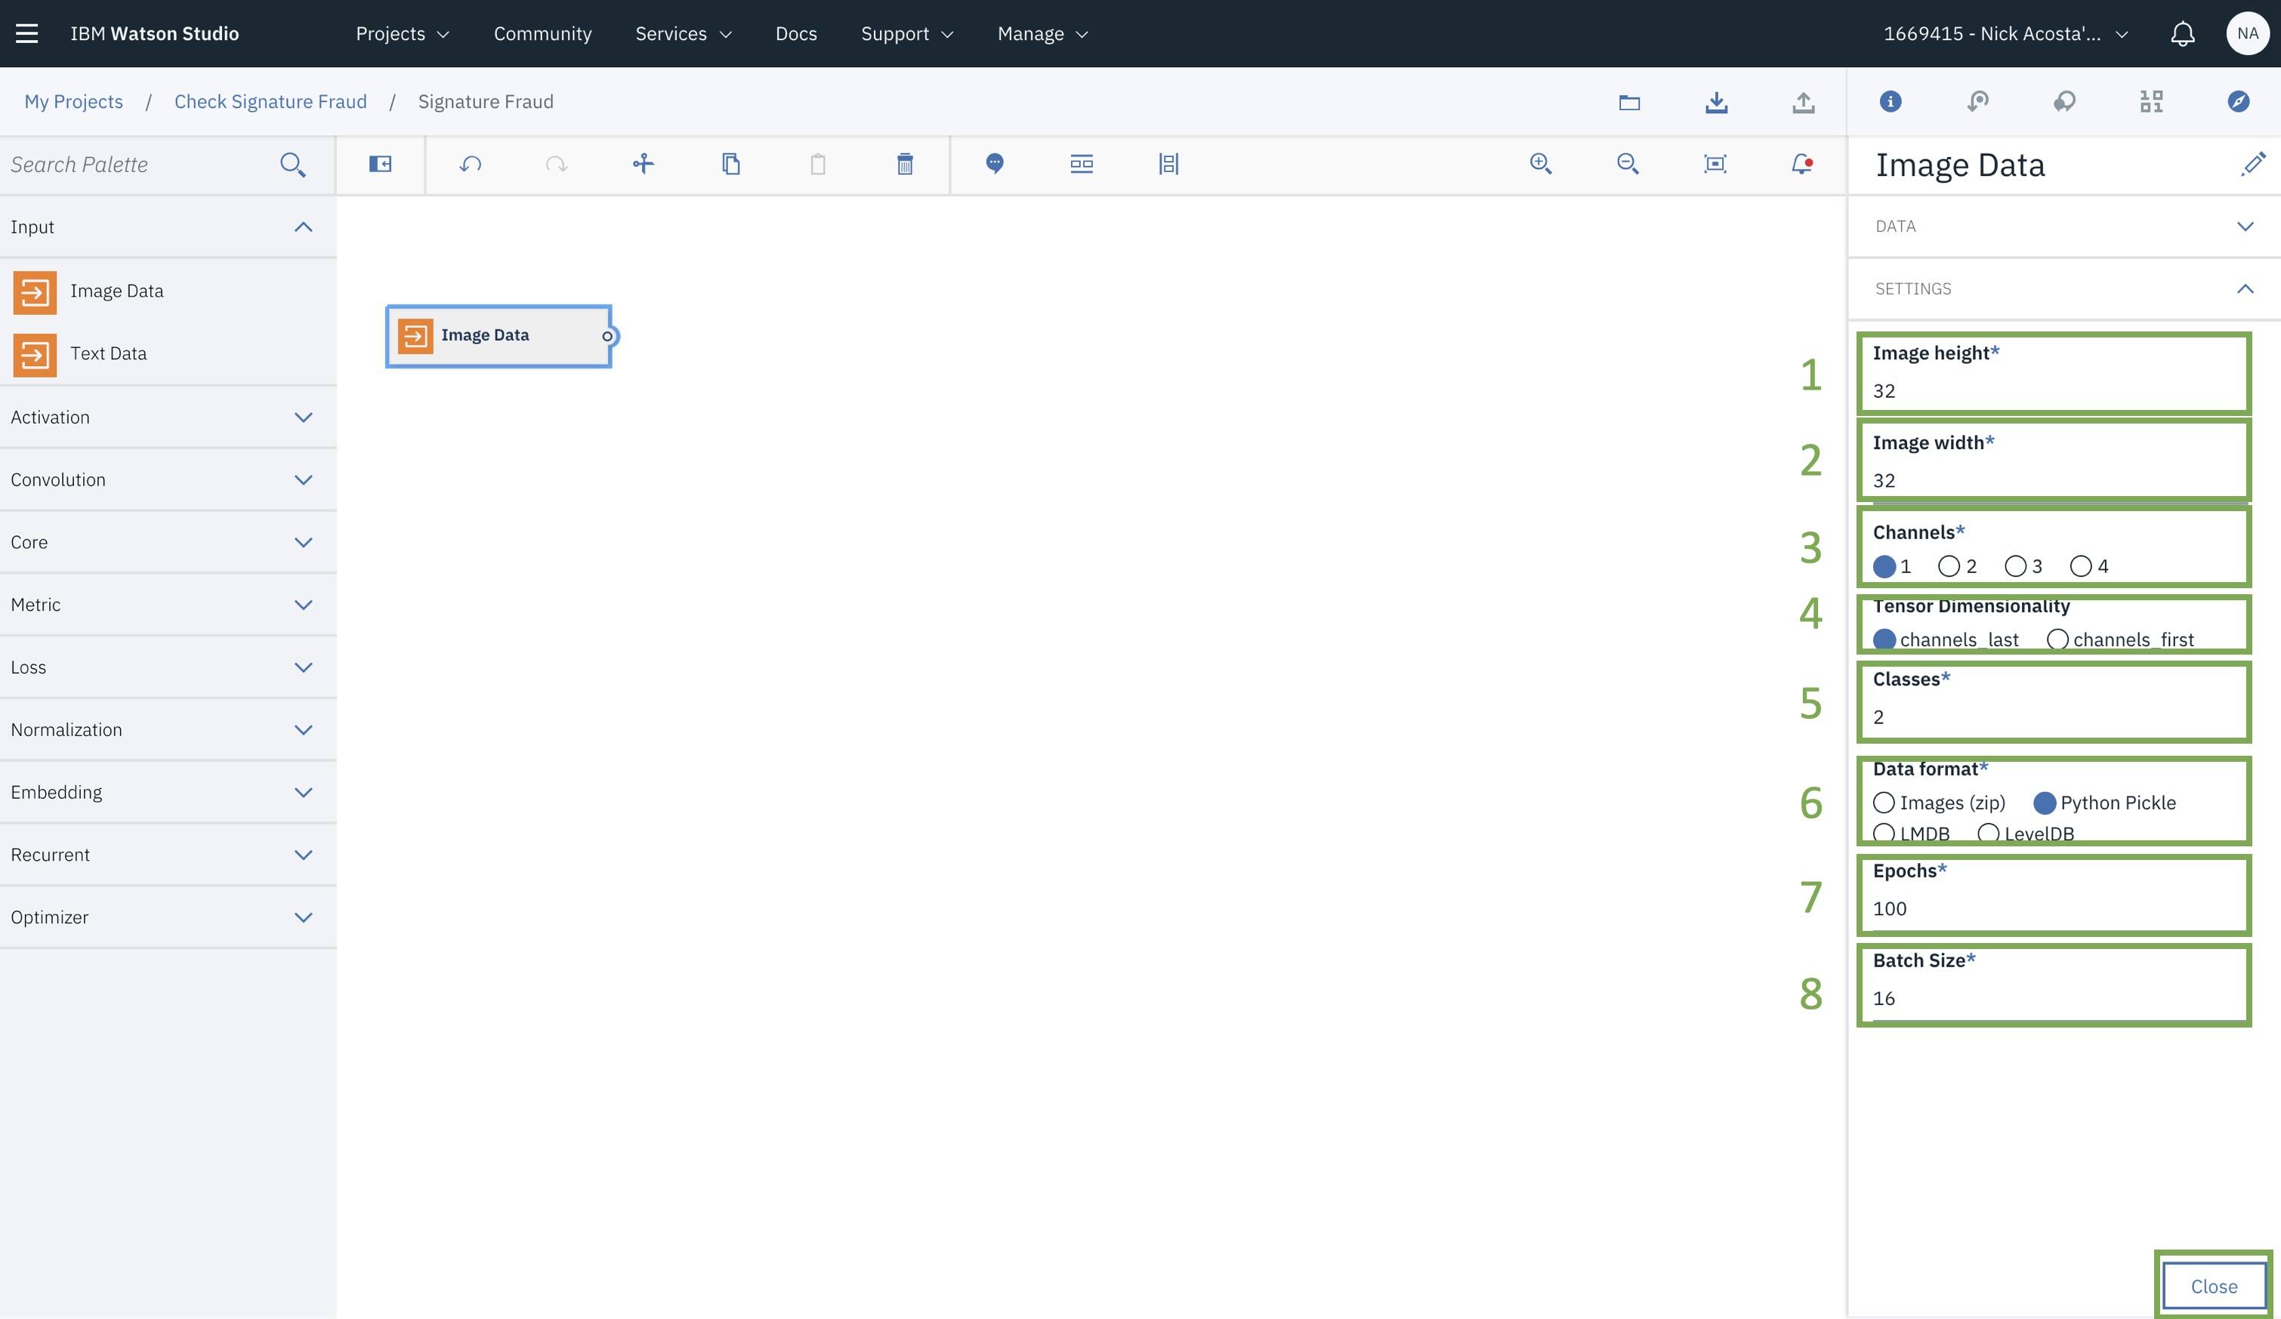
Task: Open the hamburger navigation menu
Action: coord(27,33)
